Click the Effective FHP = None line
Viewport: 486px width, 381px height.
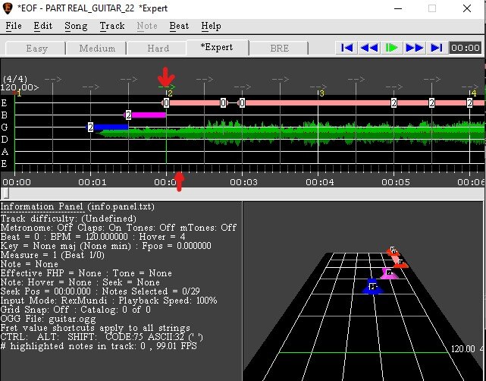86,273
